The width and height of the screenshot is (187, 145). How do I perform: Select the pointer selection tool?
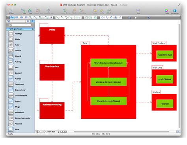pos(12,17)
